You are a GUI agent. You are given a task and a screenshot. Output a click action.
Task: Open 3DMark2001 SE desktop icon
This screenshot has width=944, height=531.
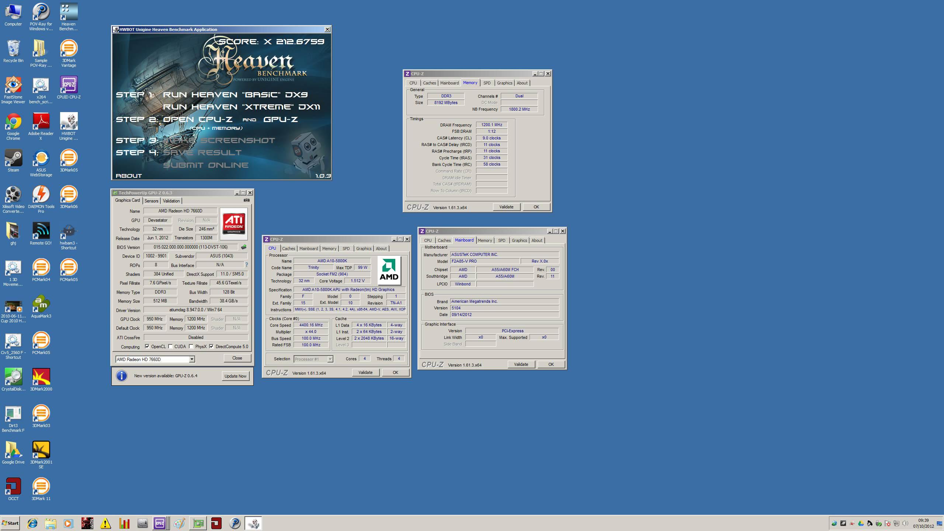coord(41,455)
